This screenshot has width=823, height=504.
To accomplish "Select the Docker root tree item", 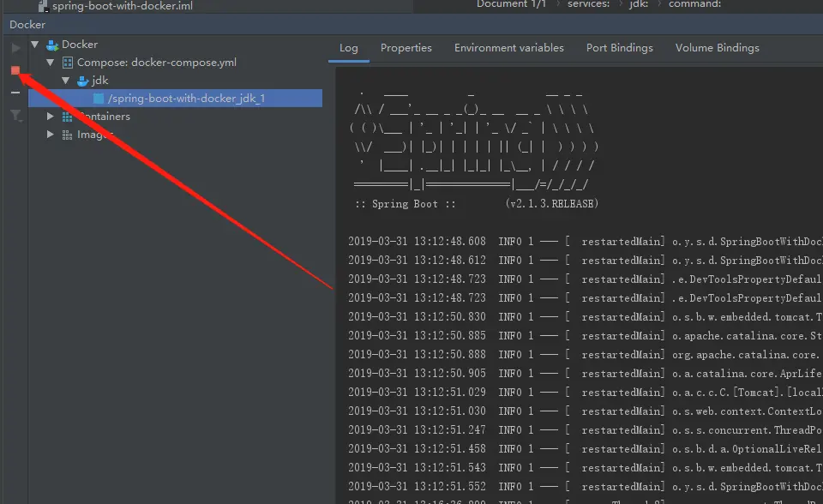I will [80, 45].
